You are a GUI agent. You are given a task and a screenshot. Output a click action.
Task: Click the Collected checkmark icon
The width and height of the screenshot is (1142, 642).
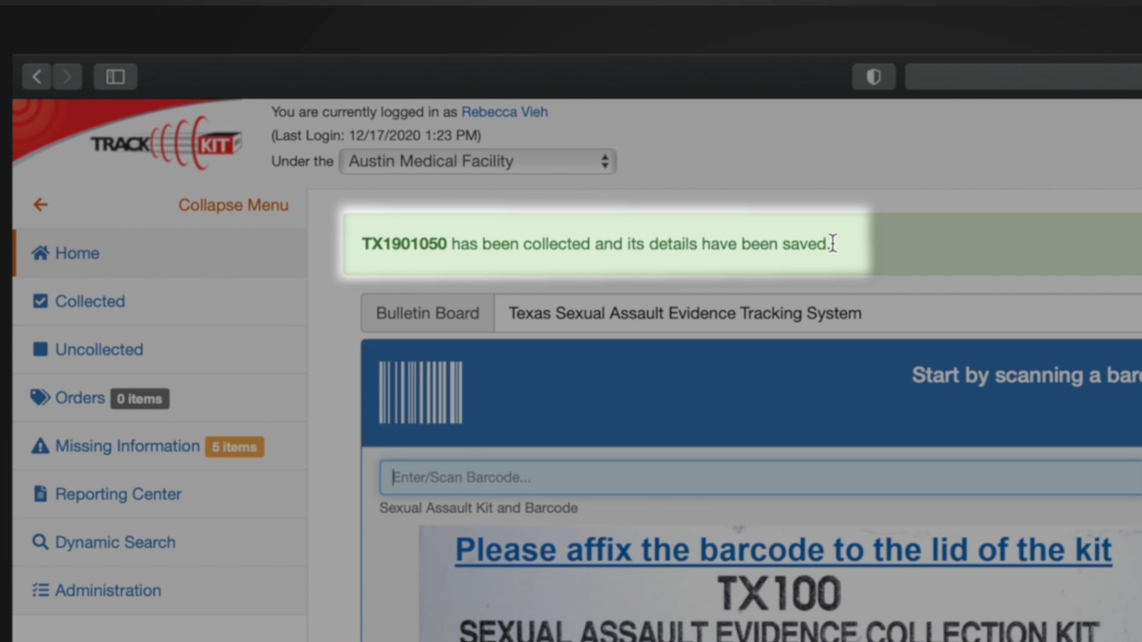pos(40,301)
